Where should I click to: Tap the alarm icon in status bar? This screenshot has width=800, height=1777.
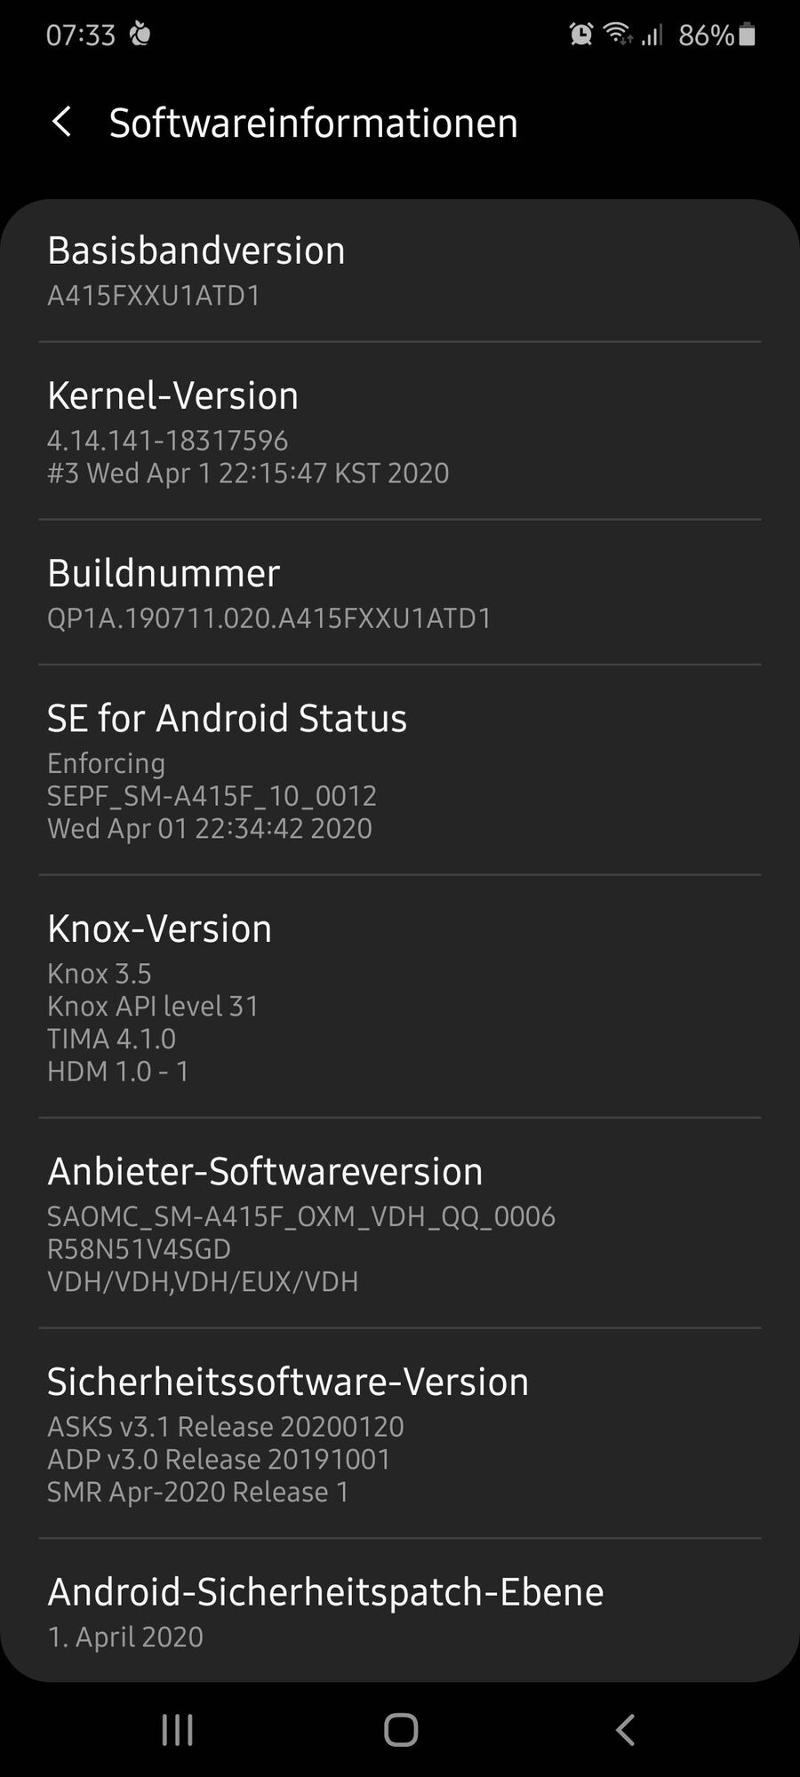[580, 35]
